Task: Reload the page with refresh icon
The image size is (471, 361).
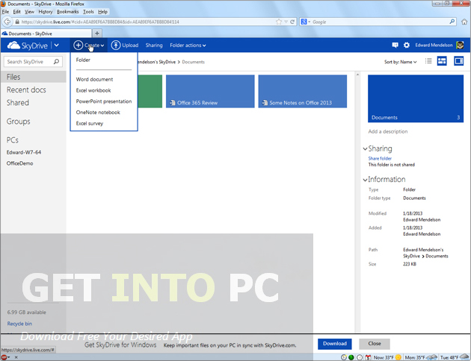Action: [292, 22]
